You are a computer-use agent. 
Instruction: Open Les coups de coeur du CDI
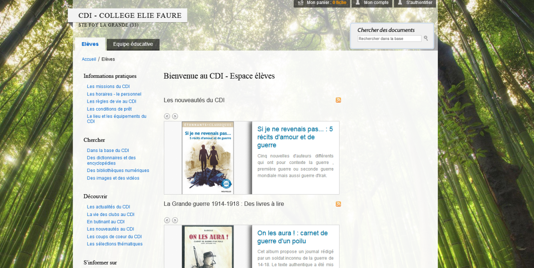pyautogui.click(x=114, y=236)
